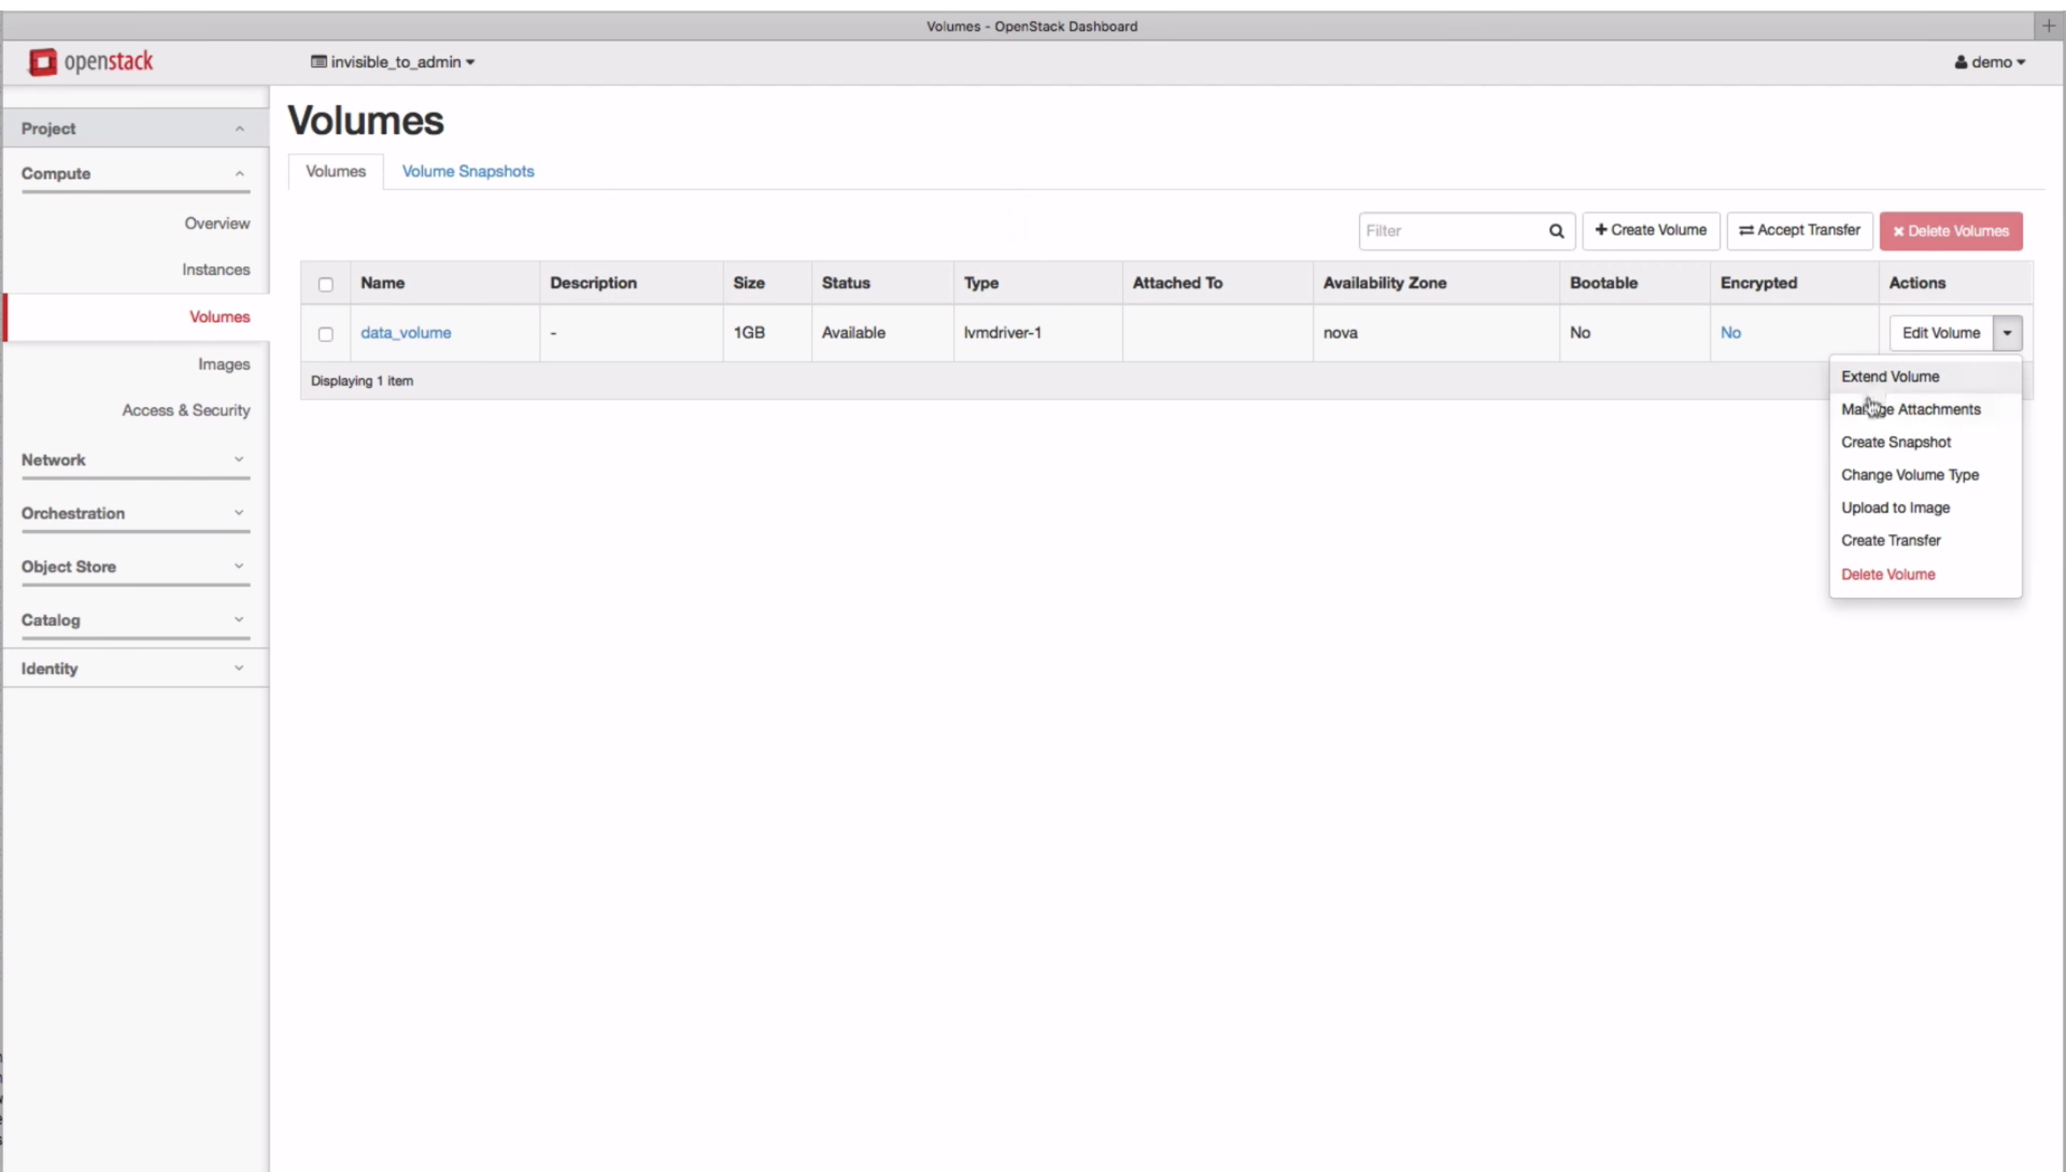Toggle the select-all volumes checkbox
Screen dimensions: 2066x1172
click(x=325, y=284)
